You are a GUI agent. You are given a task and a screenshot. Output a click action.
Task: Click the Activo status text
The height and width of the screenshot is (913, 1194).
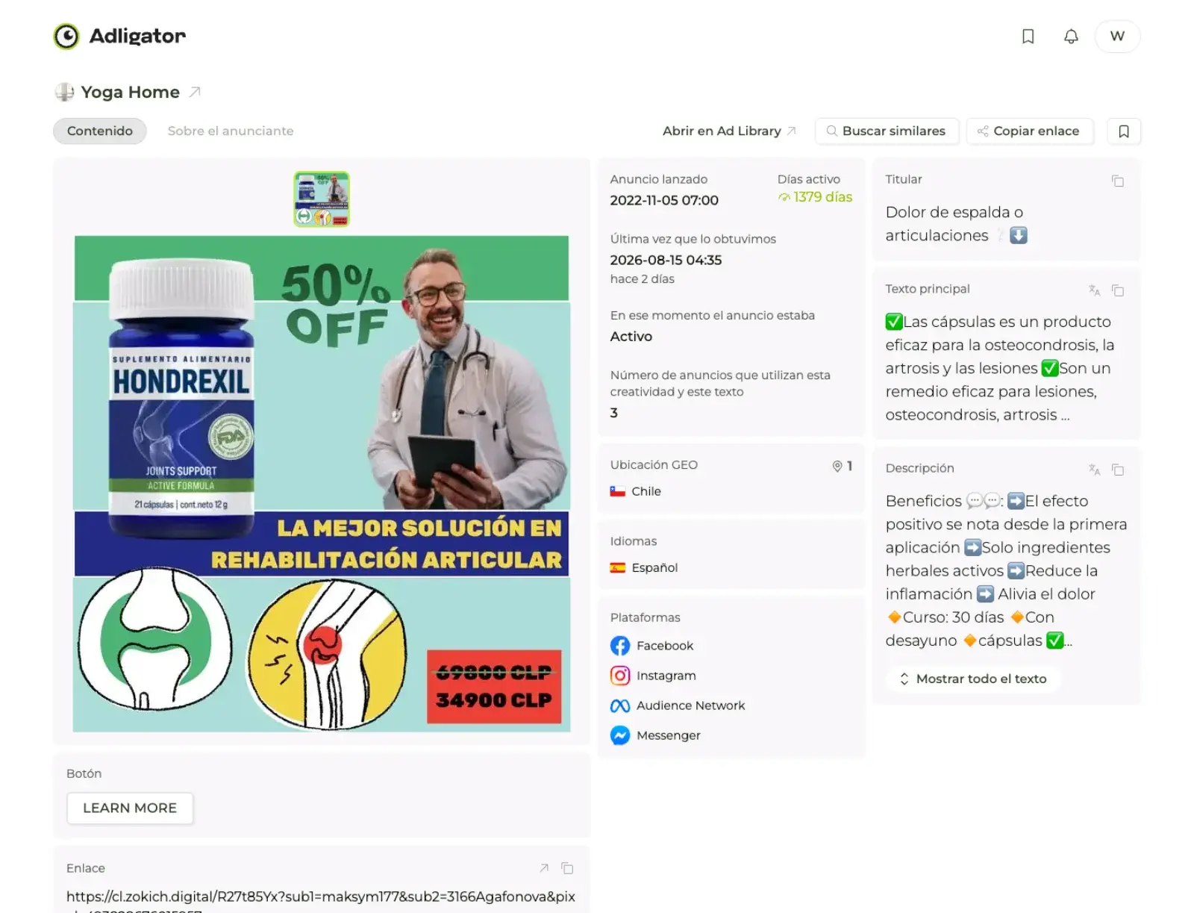(x=631, y=336)
